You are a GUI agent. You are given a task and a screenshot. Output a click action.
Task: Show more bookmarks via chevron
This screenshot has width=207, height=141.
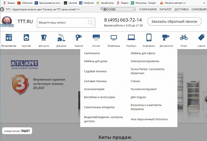click(204, 3)
